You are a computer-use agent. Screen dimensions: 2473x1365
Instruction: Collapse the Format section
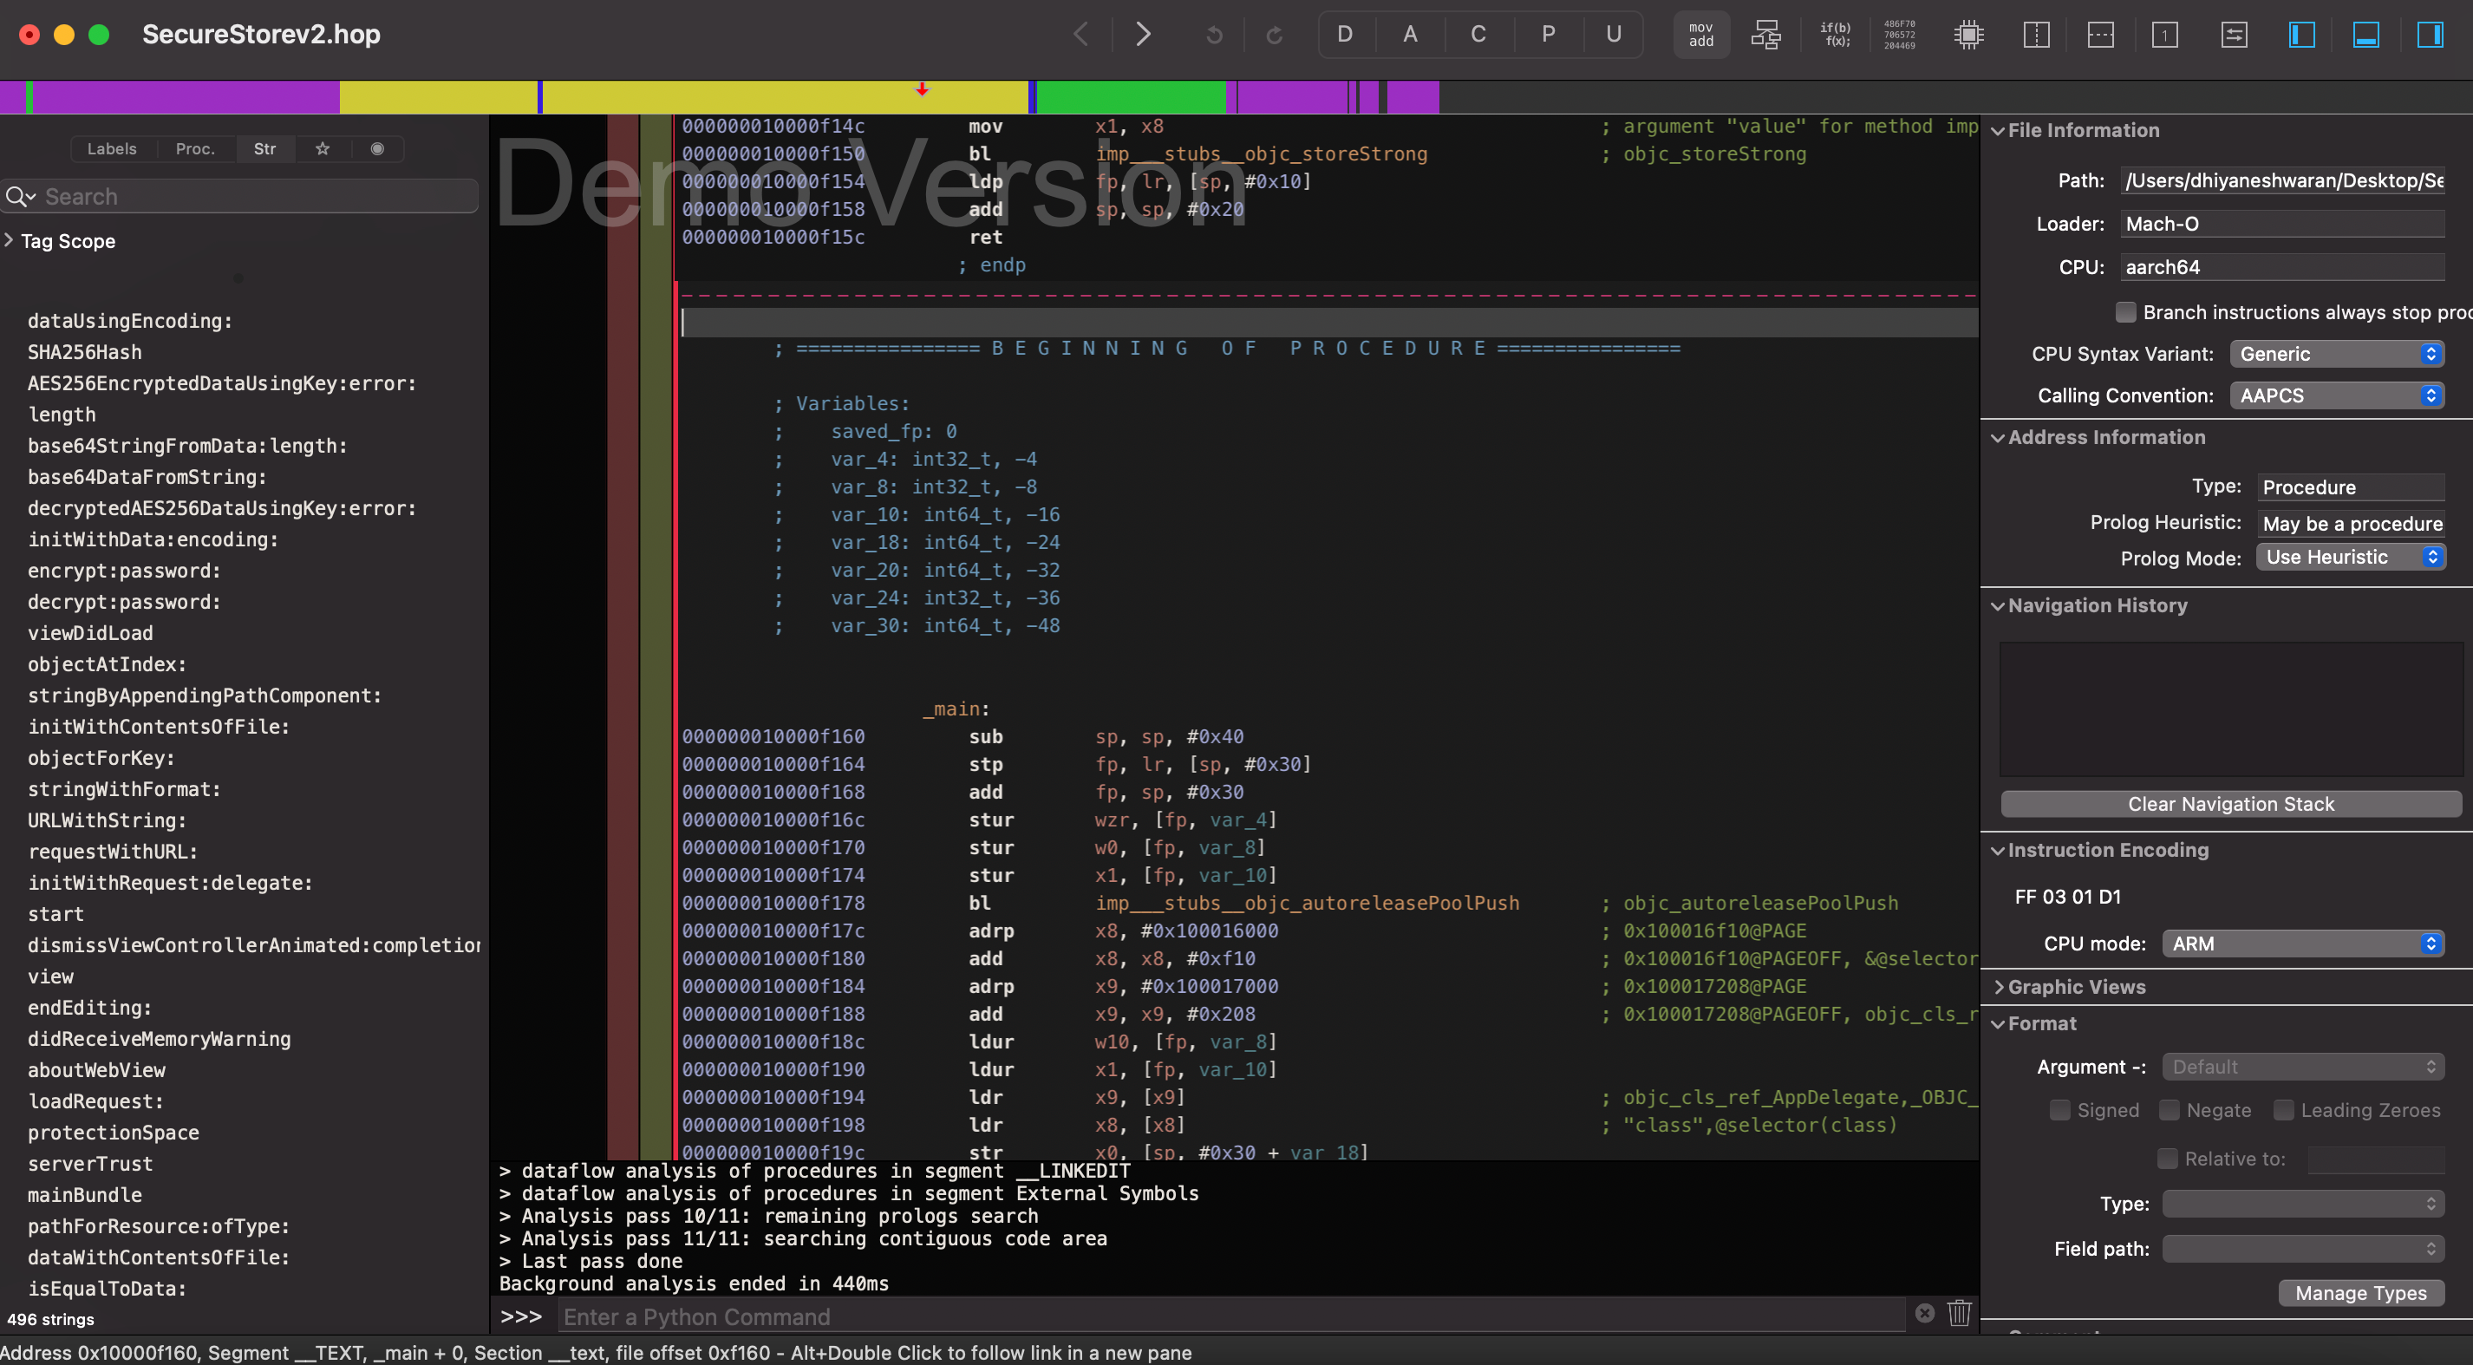pyautogui.click(x=1998, y=1024)
